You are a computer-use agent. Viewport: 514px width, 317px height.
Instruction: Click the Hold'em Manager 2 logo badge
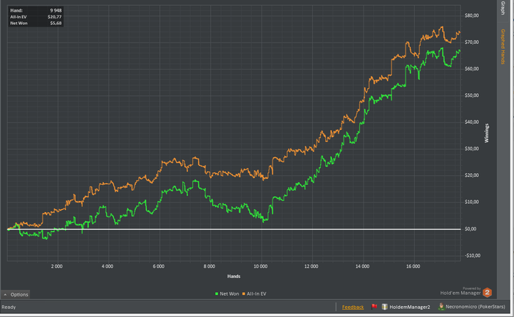point(488,293)
